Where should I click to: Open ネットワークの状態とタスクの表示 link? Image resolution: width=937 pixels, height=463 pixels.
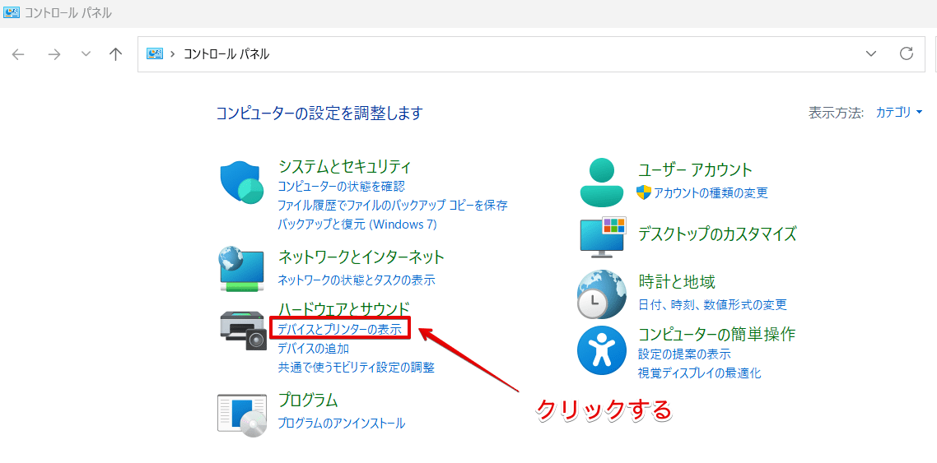(357, 280)
